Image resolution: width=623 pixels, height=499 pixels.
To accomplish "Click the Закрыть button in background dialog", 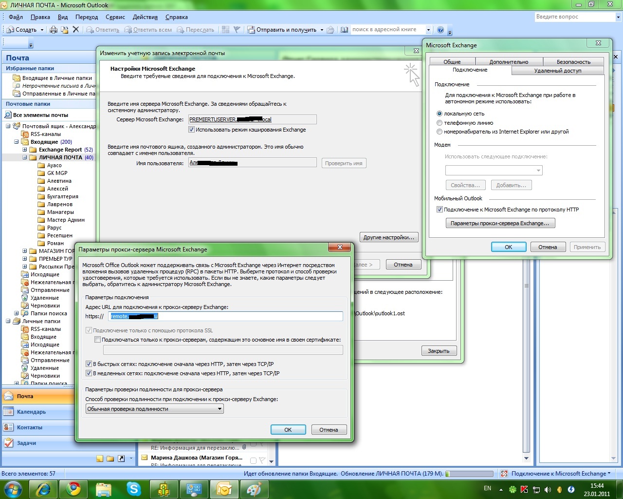I will (x=439, y=351).
